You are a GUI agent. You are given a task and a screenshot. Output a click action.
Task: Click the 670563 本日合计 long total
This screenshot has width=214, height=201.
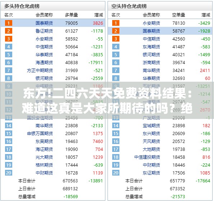[70, 181]
